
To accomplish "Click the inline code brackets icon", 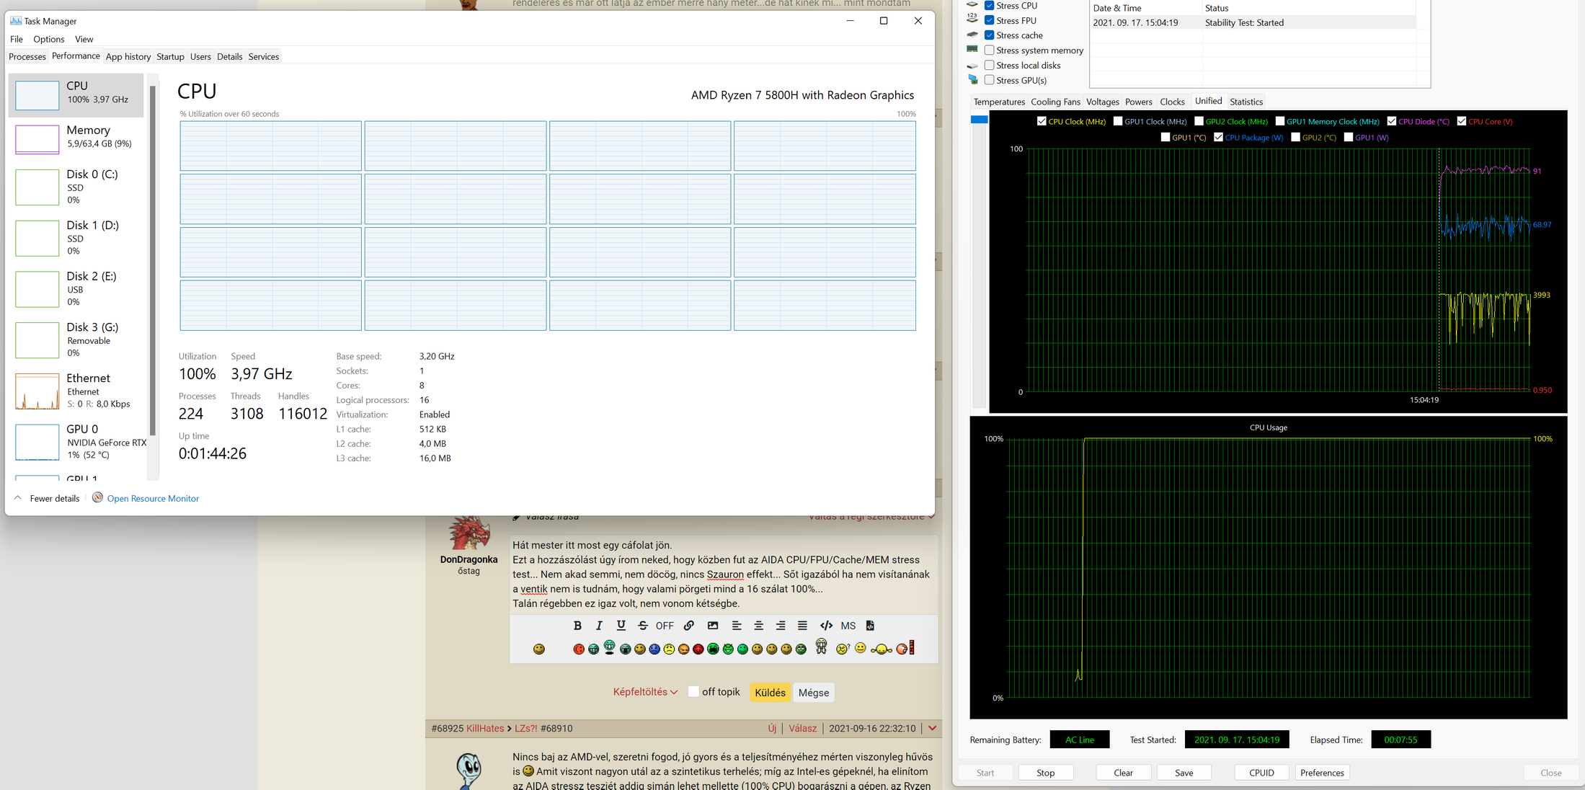I will point(826,626).
